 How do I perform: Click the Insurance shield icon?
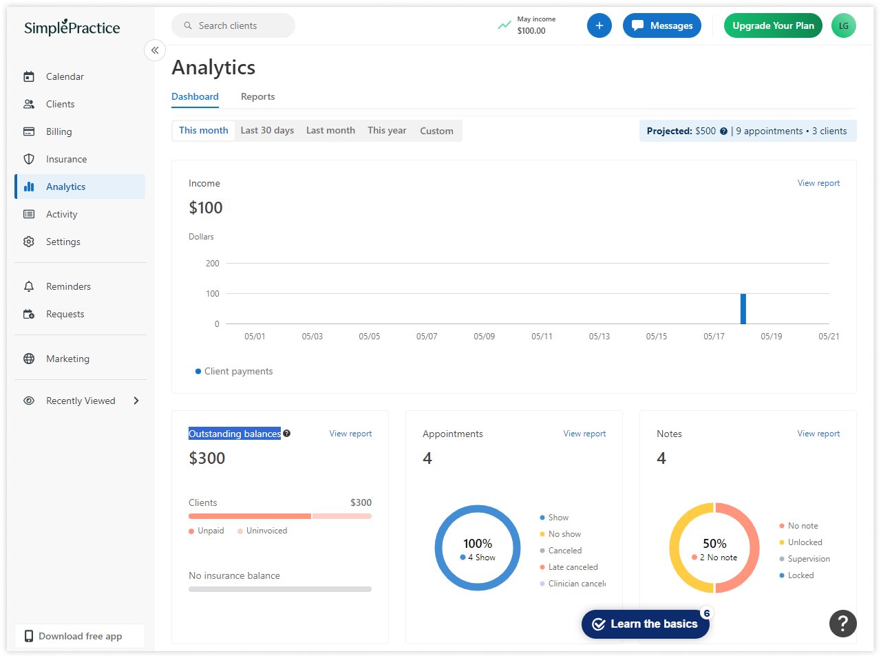pos(29,159)
